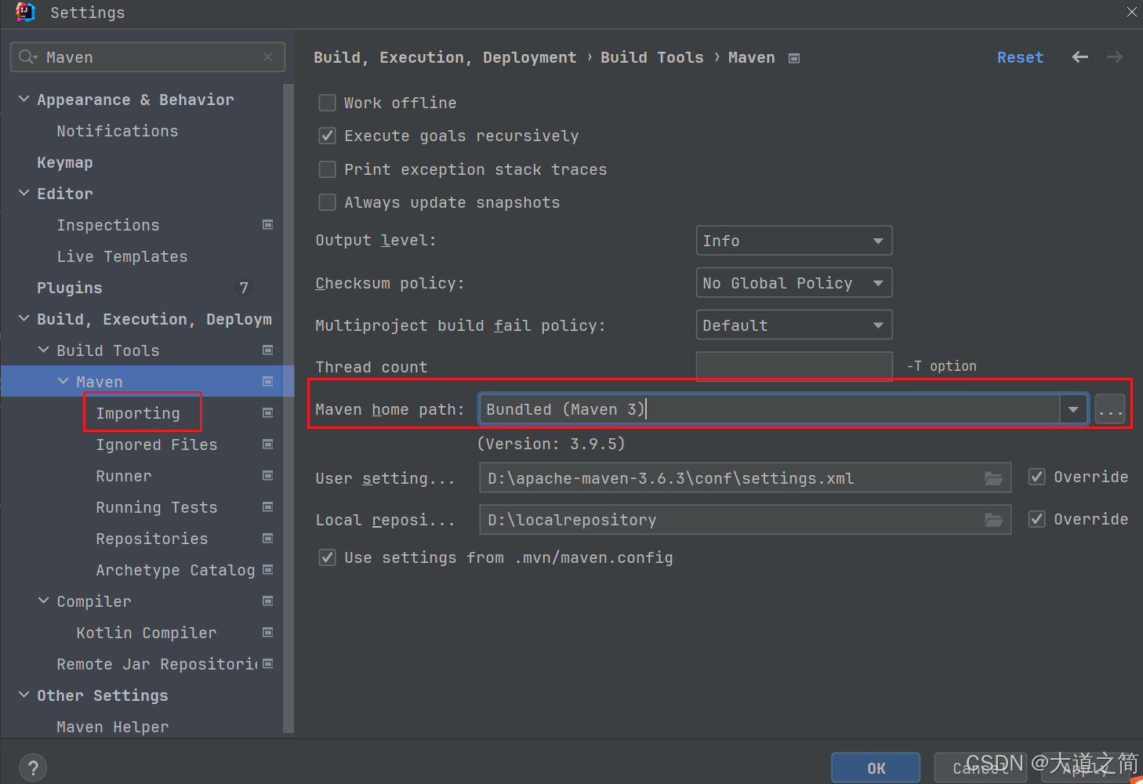Viewport: 1143px width, 784px height.
Task: Select Notifications in settings tree
Action: [x=118, y=131]
